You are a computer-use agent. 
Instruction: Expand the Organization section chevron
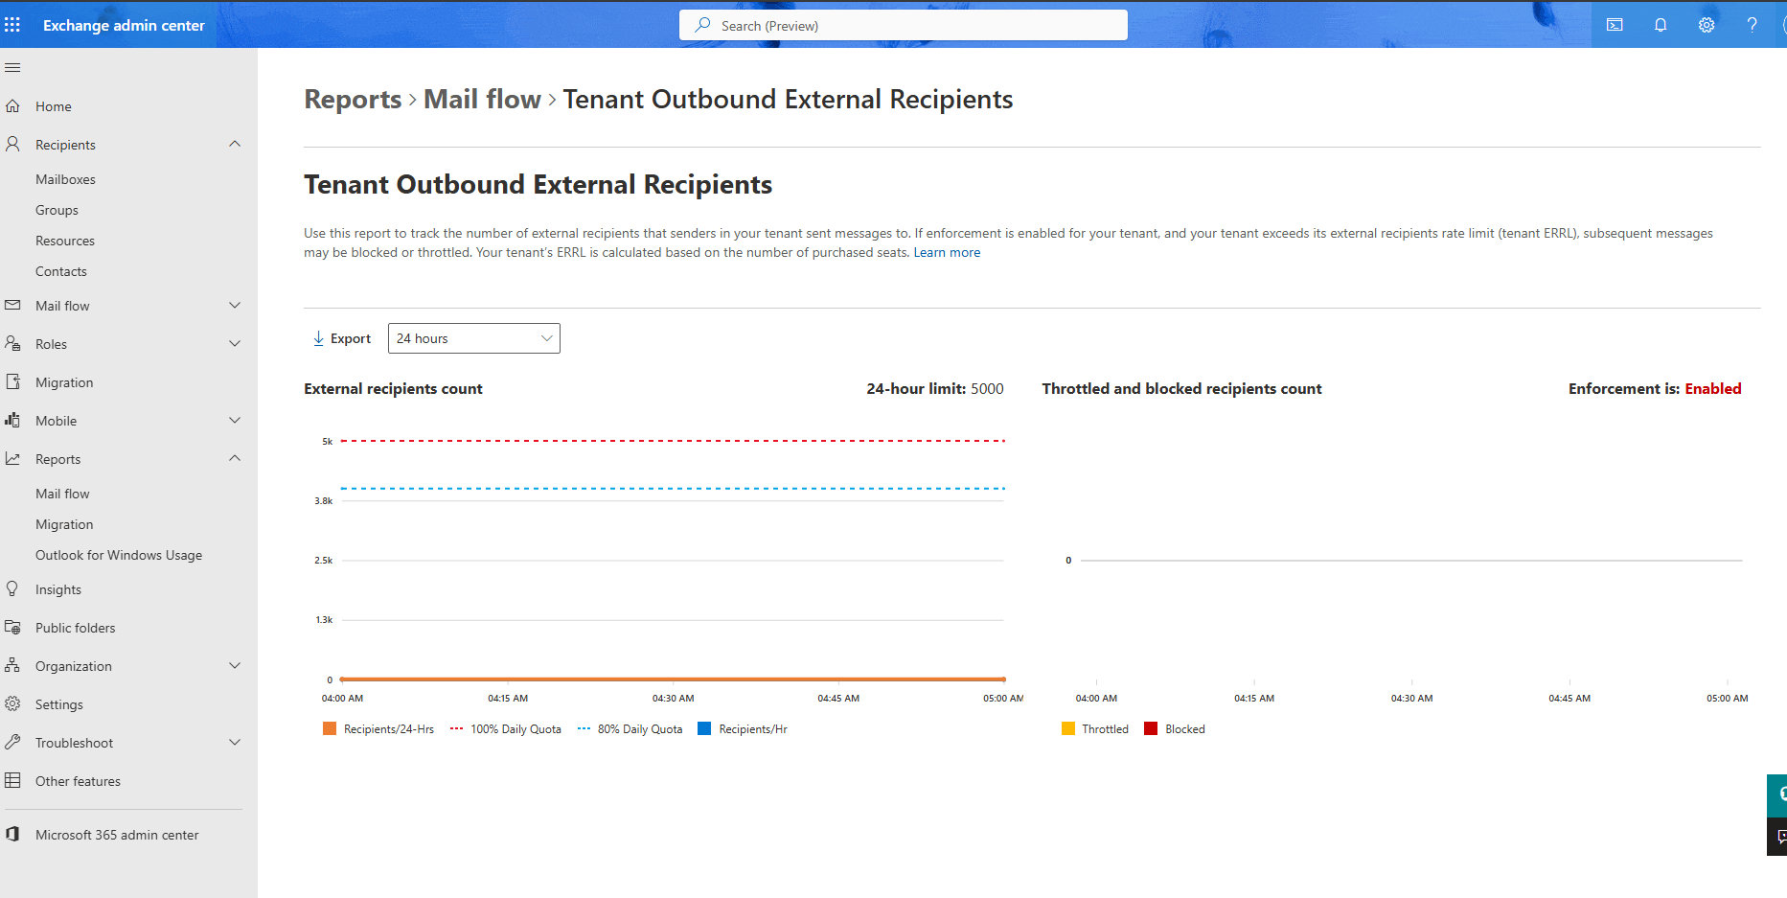235,666
